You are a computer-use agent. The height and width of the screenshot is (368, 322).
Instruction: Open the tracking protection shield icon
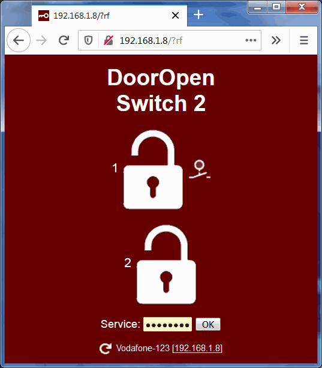pyautogui.click(x=88, y=40)
